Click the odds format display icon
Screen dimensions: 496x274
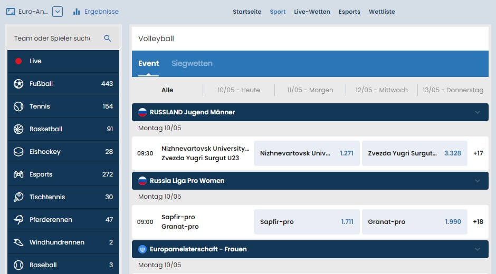pos(11,12)
